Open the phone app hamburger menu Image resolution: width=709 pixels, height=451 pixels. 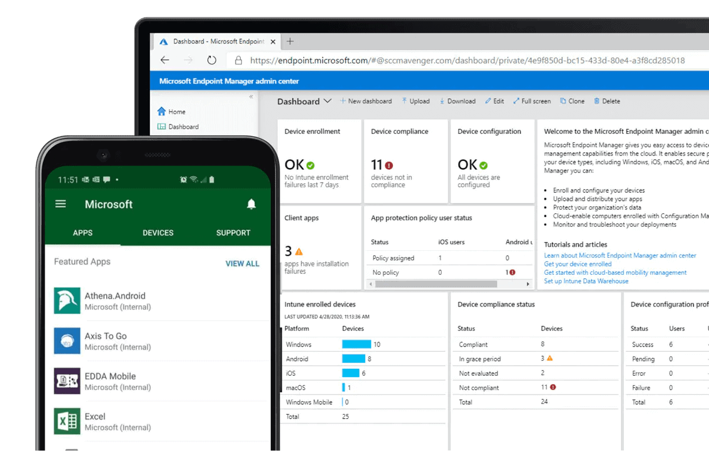point(61,204)
